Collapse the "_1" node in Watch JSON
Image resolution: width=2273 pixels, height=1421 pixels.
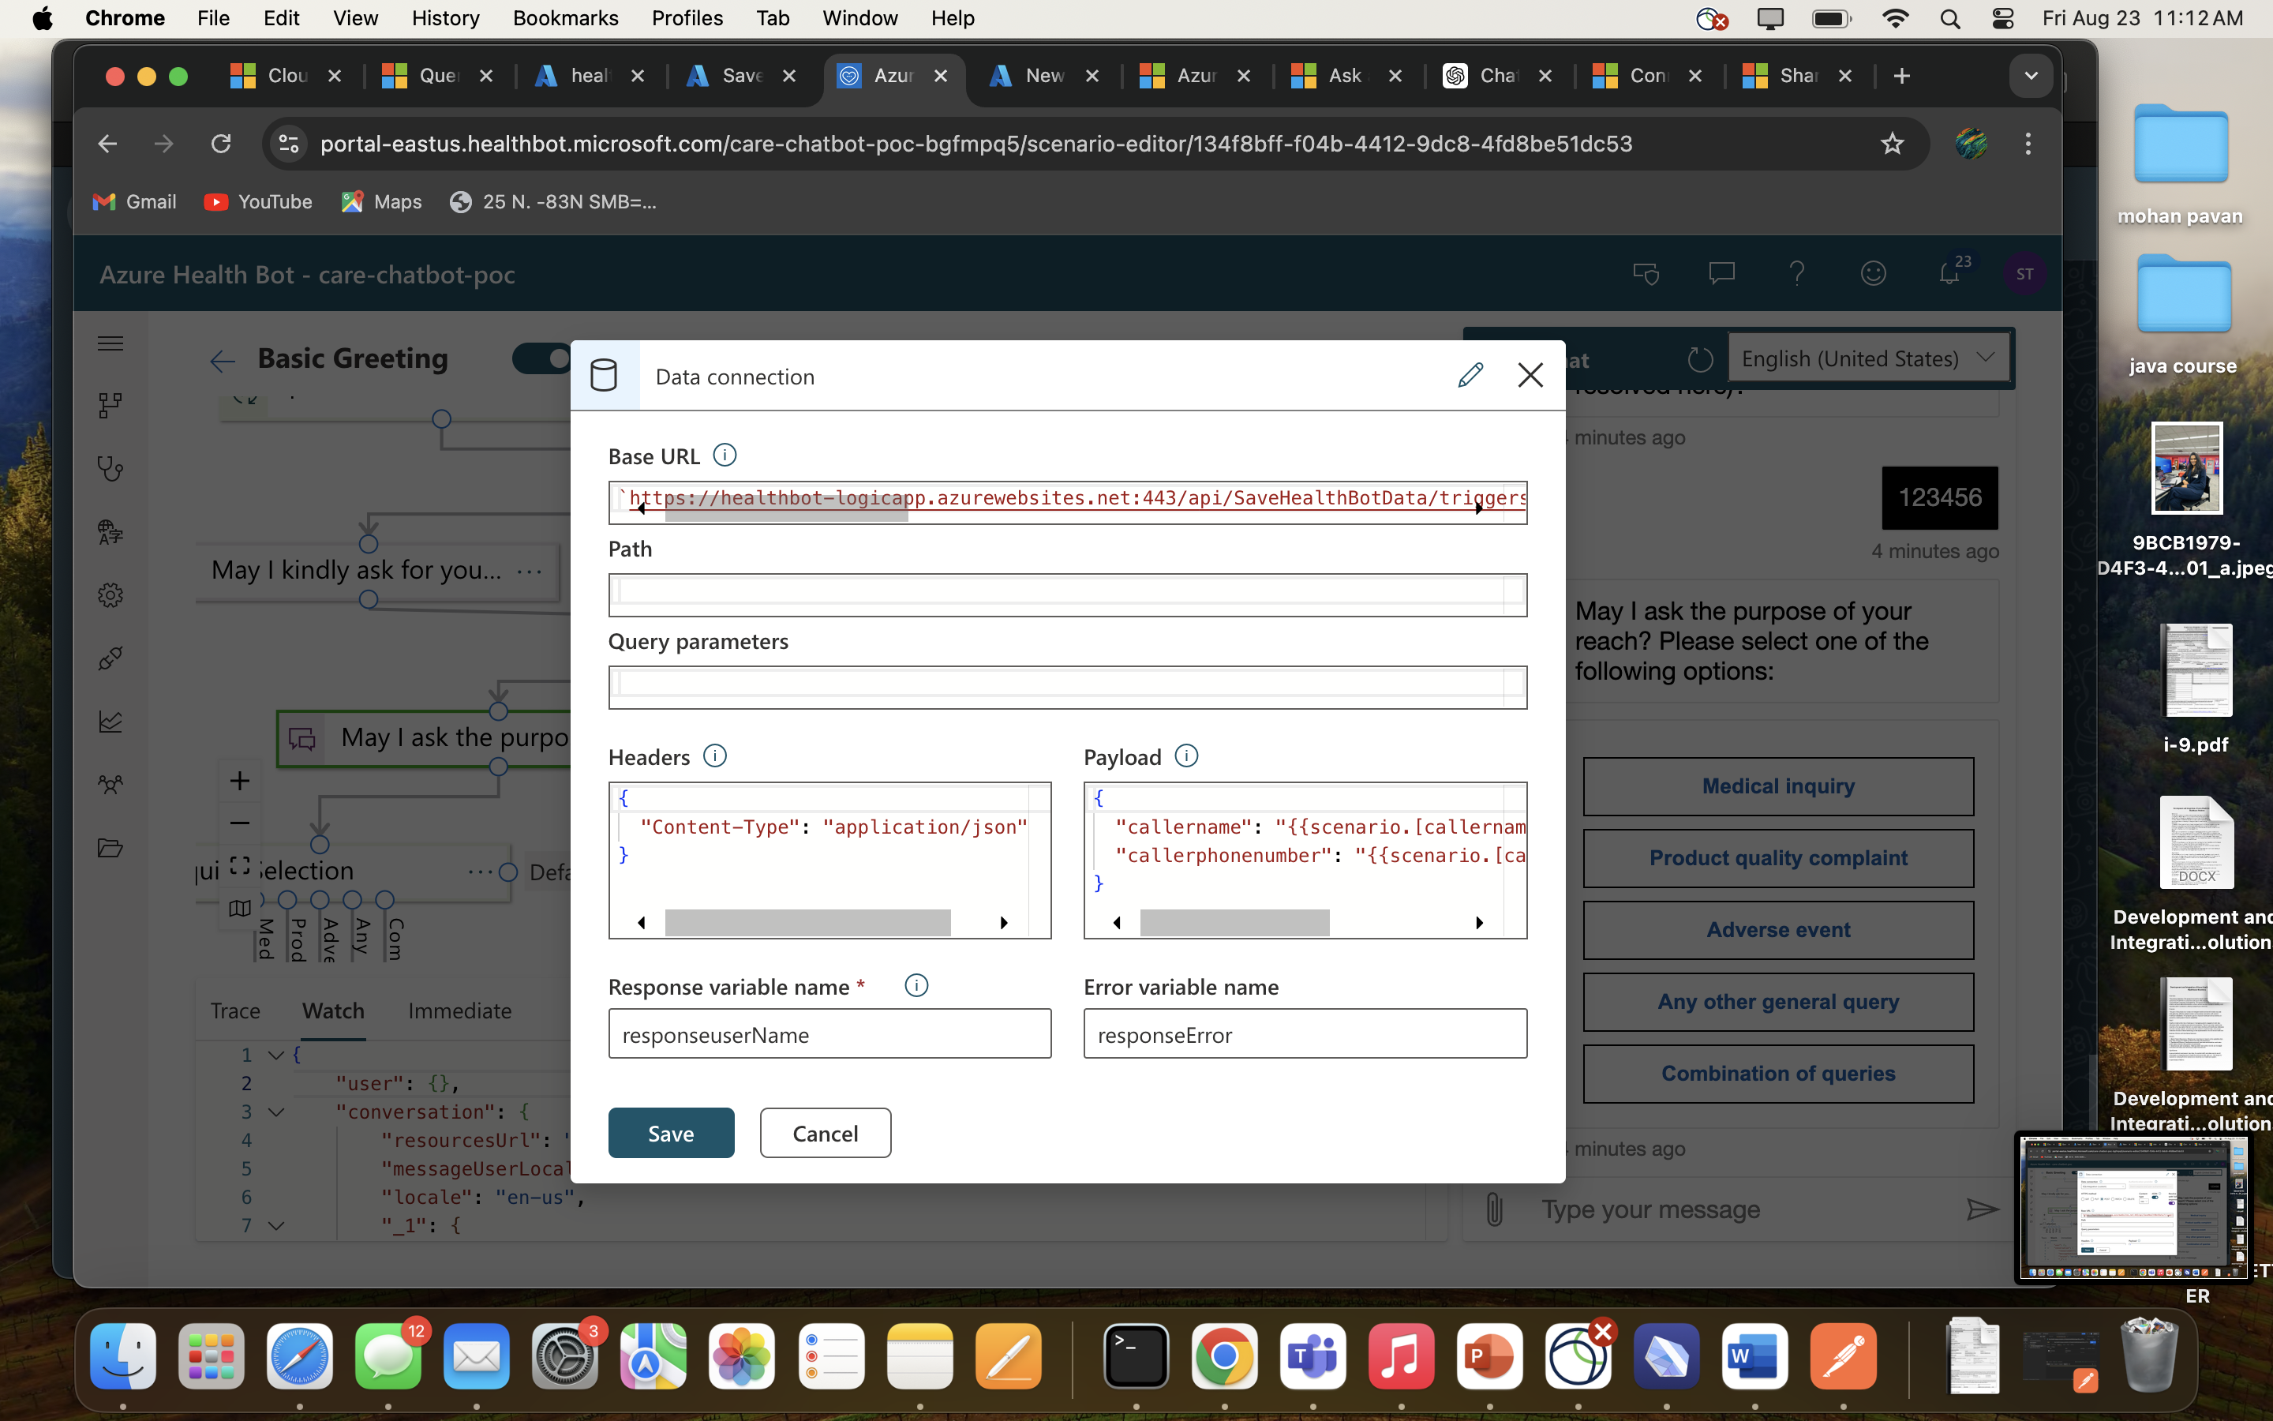(275, 1225)
